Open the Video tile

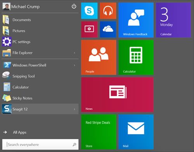[x=89, y=29]
